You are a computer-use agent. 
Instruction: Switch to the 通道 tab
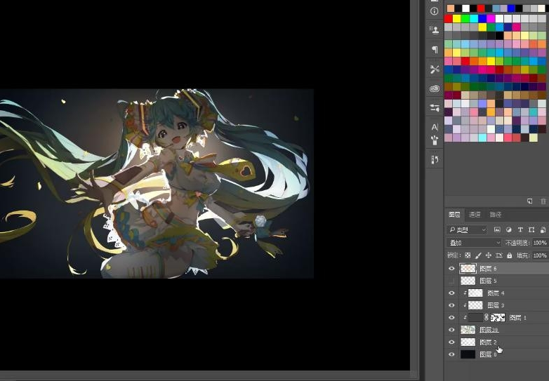(x=475, y=215)
